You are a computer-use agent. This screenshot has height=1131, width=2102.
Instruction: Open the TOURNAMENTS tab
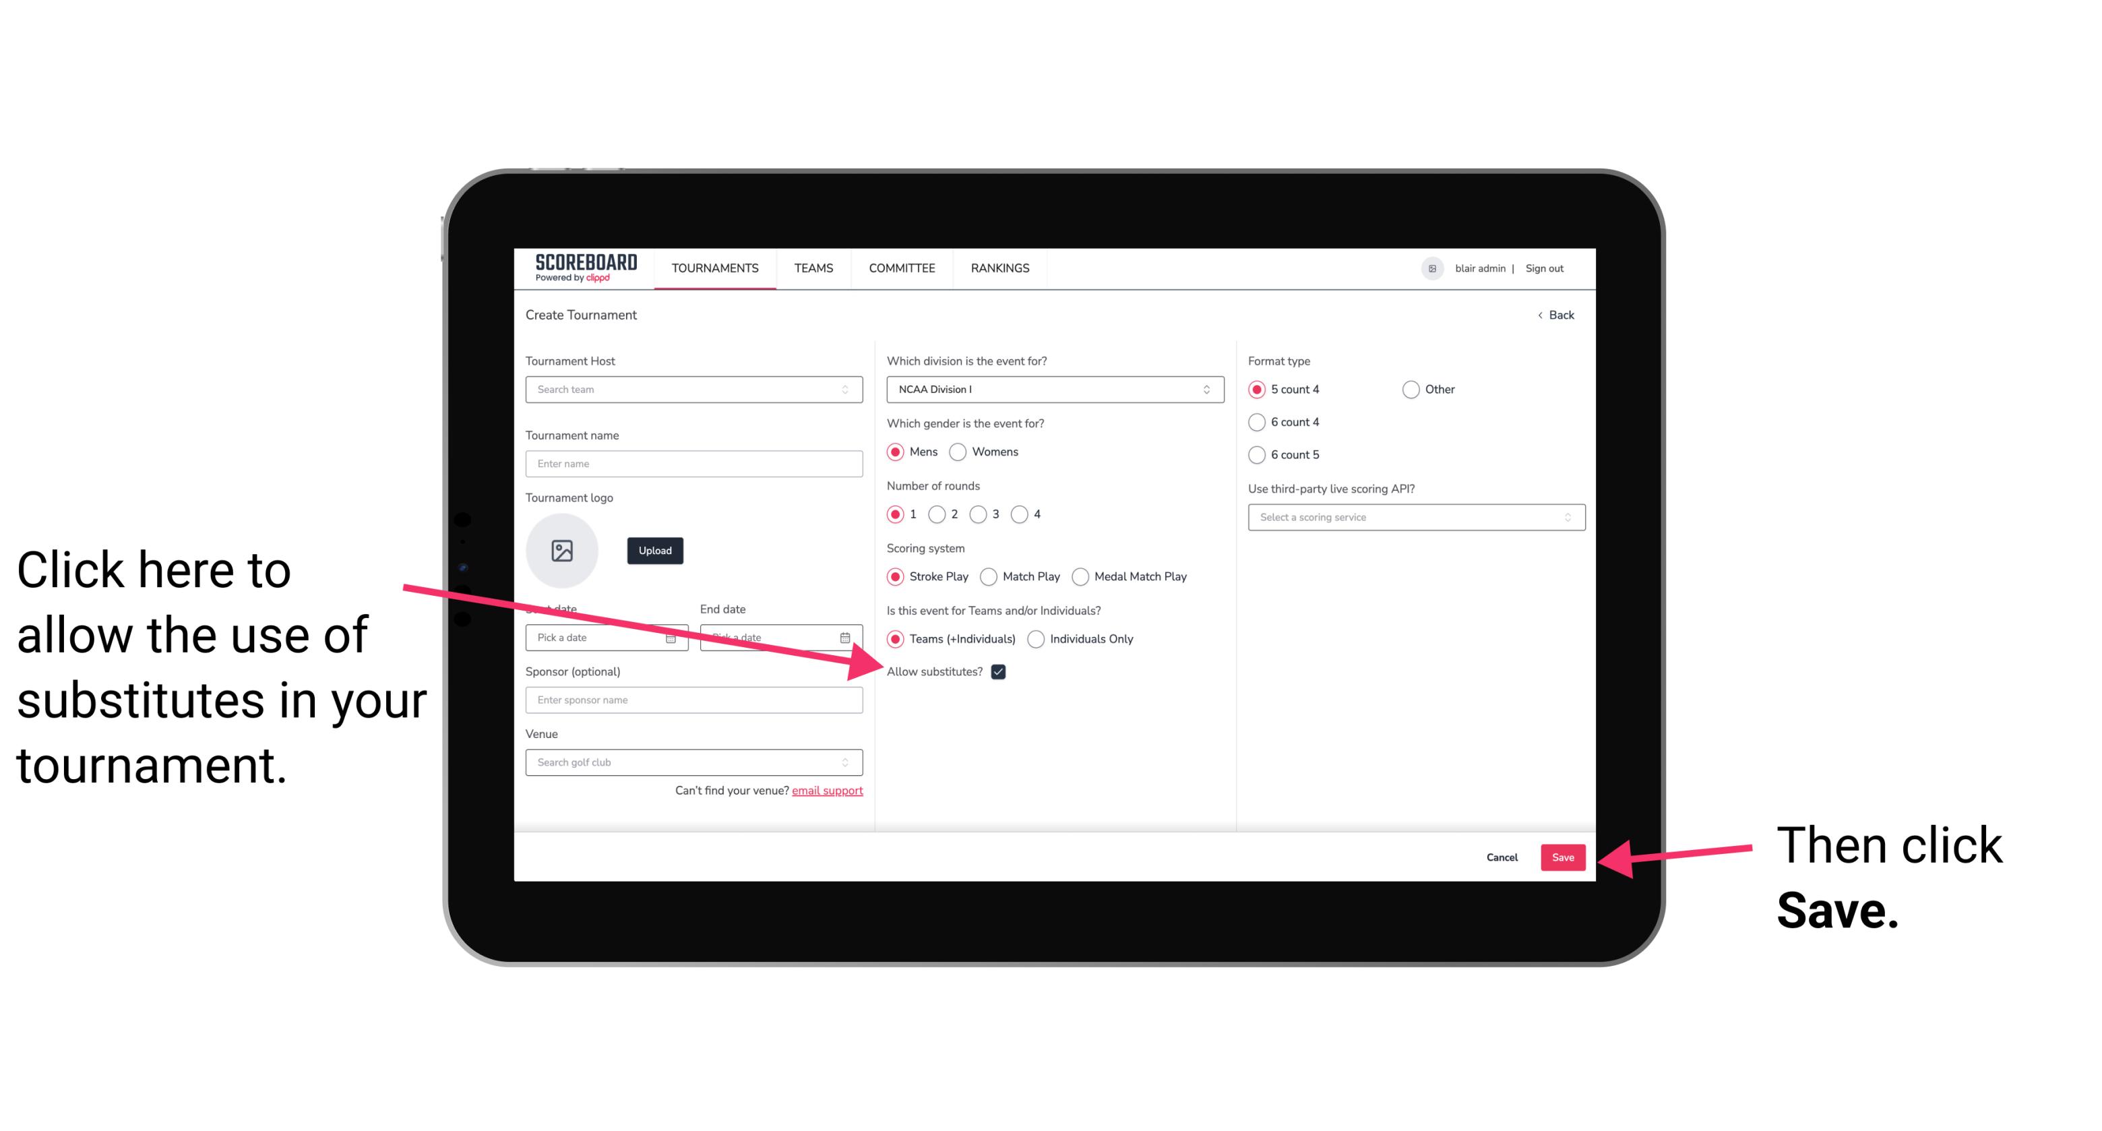pyautogui.click(x=712, y=268)
